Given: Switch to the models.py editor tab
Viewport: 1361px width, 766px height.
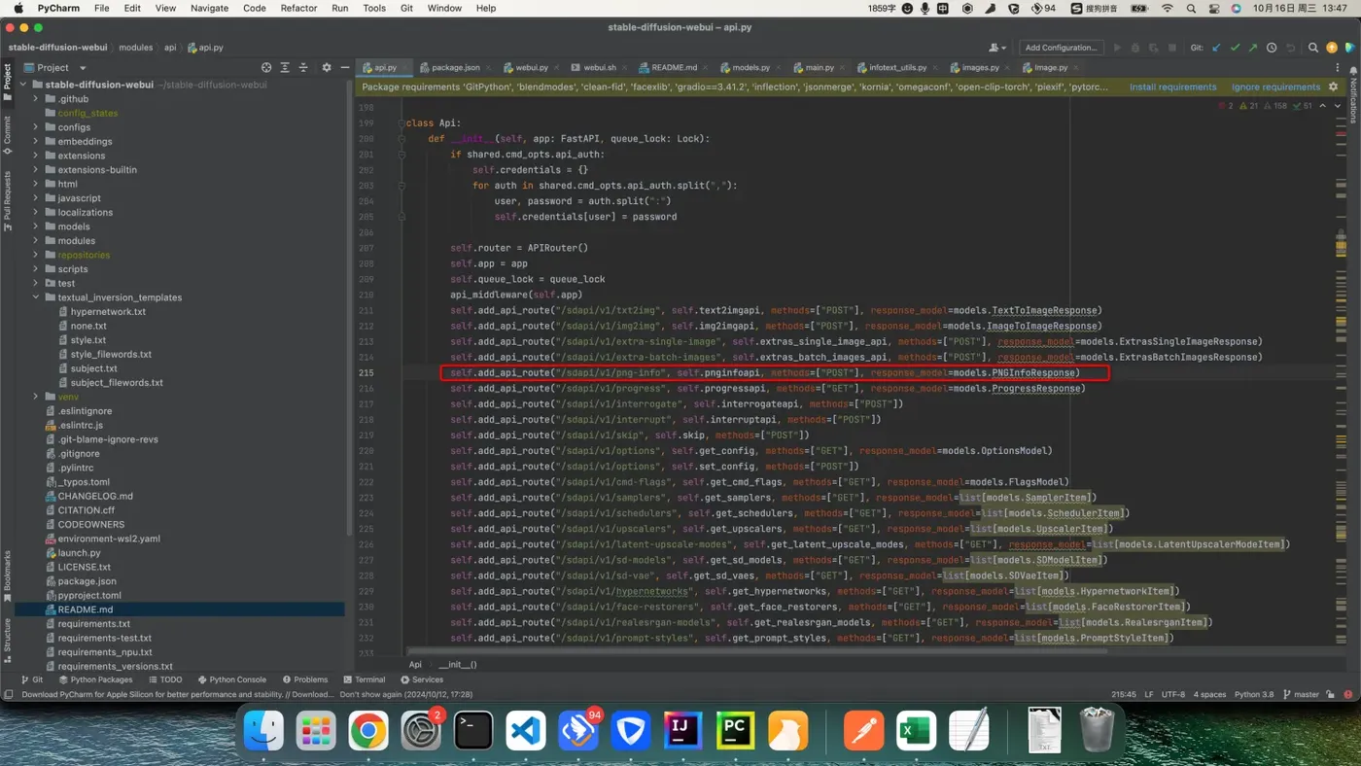Looking at the screenshot, I should click(x=750, y=67).
